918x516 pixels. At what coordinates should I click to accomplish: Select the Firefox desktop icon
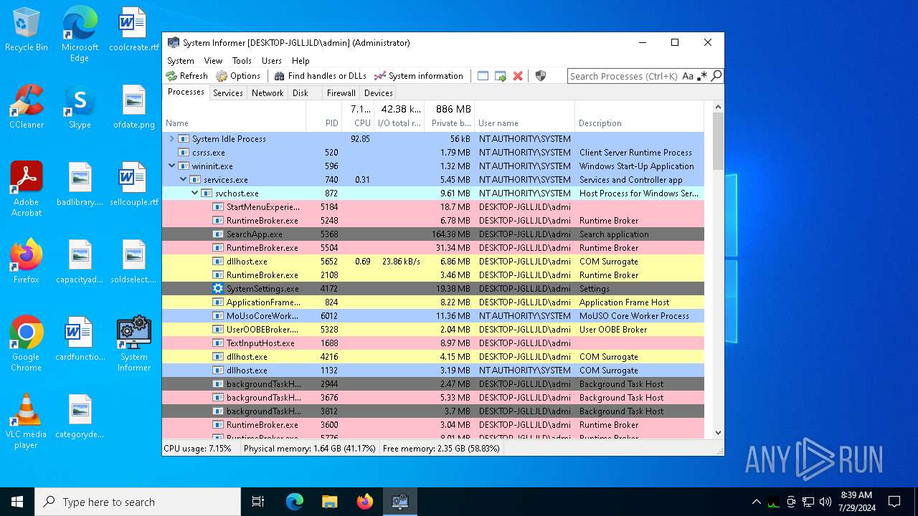click(27, 262)
